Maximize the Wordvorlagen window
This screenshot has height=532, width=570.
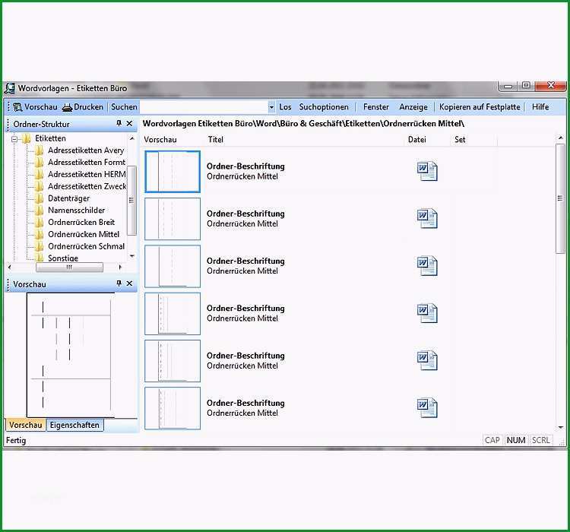526,85
